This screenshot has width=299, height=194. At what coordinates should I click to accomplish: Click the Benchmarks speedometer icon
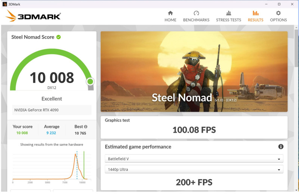[x=196, y=13]
